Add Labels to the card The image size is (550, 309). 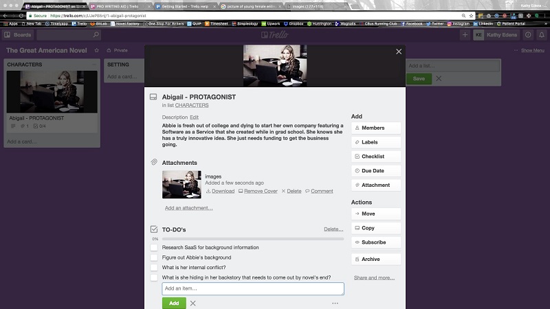(x=376, y=142)
